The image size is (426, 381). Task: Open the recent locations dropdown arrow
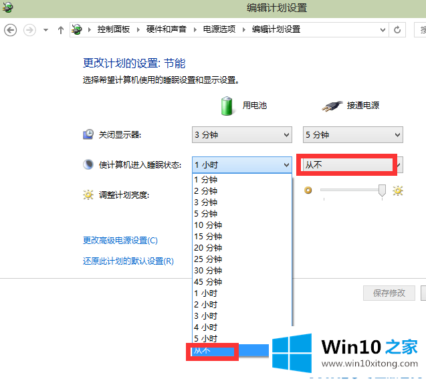click(x=45, y=30)
